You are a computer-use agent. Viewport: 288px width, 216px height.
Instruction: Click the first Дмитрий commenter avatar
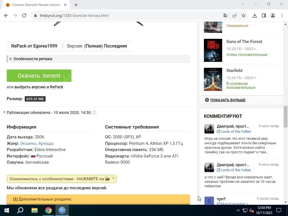pos(209,129)
